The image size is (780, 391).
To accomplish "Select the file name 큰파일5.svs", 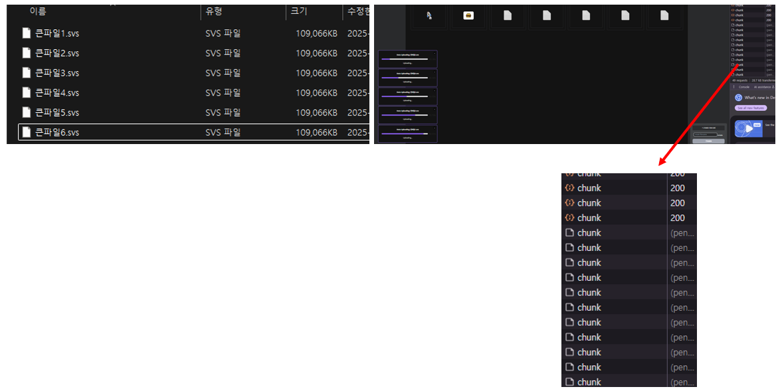I will click(57, 113).
